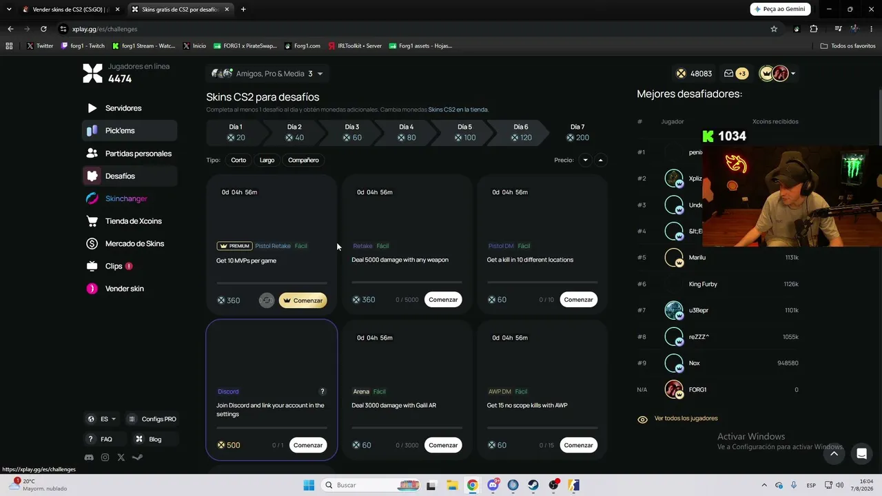Open the X social icon in sidebar footer

pyautogui.click(x=121, y=457)
